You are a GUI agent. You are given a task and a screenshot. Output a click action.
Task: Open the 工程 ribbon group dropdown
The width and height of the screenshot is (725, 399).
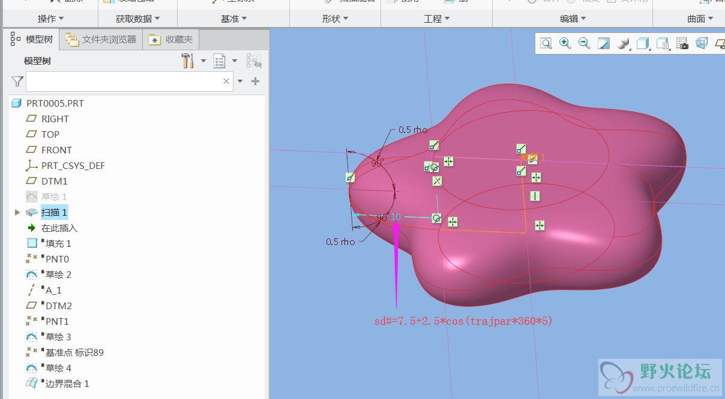pos(436,19)
